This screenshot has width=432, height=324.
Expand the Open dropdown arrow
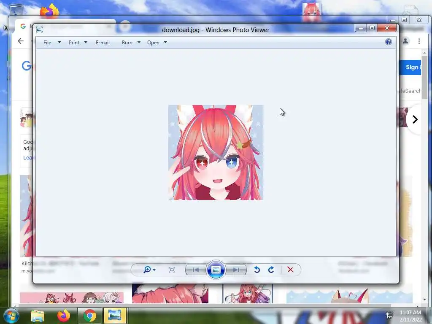tap(165, 43)
